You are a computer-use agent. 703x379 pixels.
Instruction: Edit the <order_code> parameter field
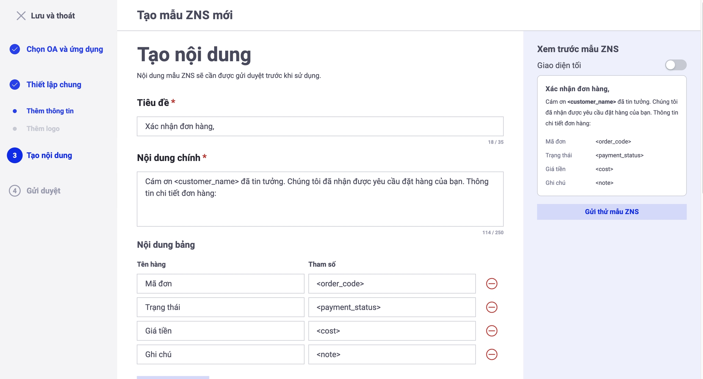click(392, 284)
